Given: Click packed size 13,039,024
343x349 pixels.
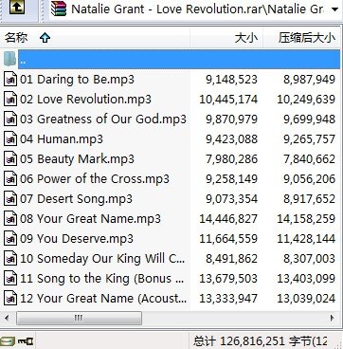Looking at the screenshot, I should (x=306, y=299).
